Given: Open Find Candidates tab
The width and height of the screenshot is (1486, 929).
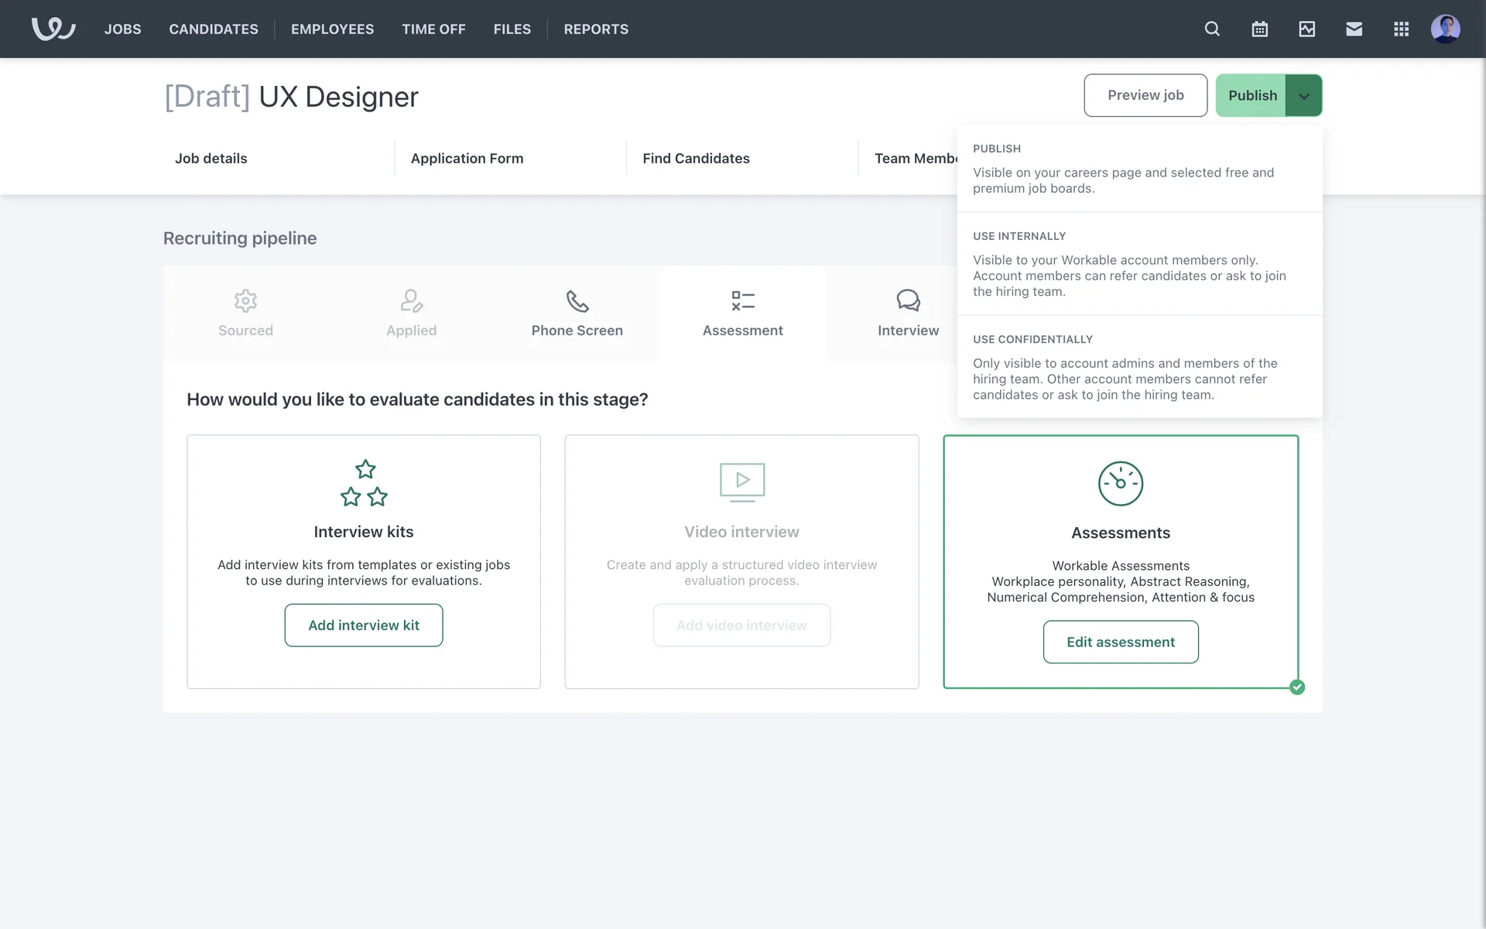Looking at the screenshot, I should (x=696, y=158).
